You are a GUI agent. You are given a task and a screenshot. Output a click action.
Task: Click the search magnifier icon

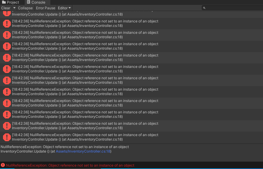click(204, 8)
